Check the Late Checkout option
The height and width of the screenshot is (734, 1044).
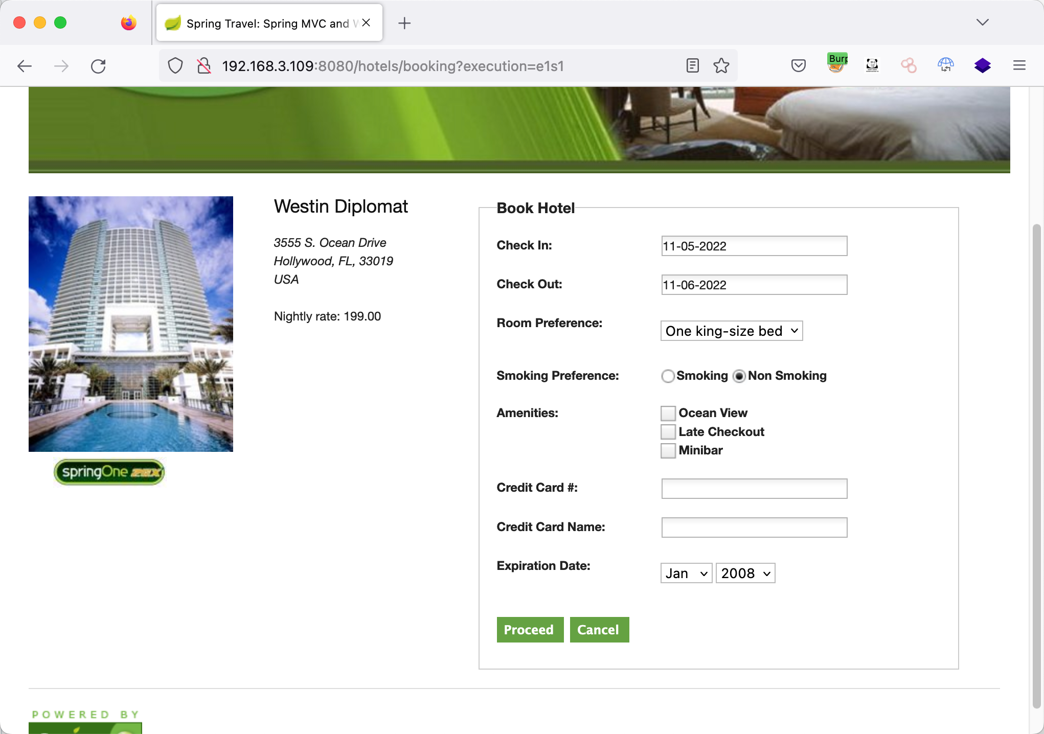668,432
